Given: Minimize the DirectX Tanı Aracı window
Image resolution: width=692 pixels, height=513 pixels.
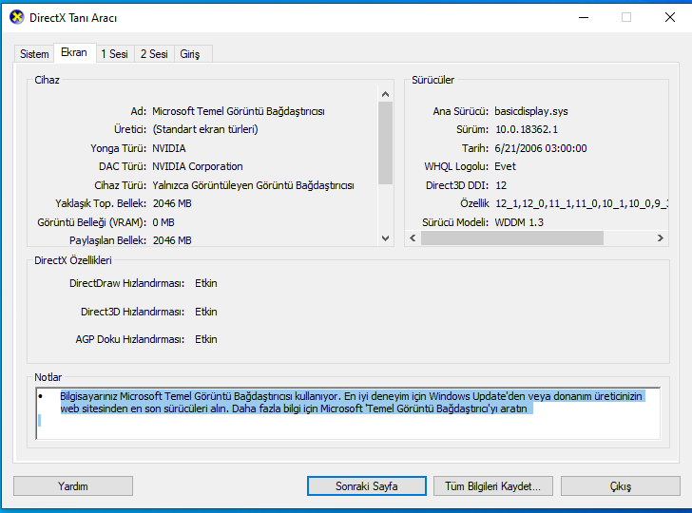Looking at the screenshot, I should pyautogui.click(x=584, y=18).
